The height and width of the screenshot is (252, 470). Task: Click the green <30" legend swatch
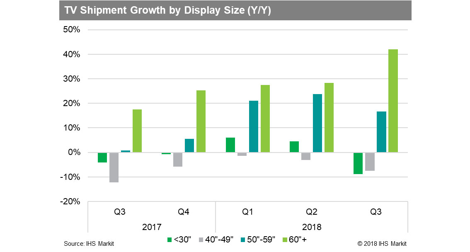169,240
